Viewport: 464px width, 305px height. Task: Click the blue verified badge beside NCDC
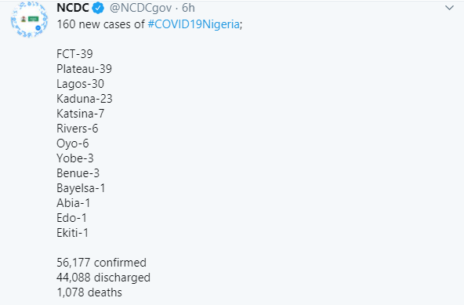pos(98,8)
